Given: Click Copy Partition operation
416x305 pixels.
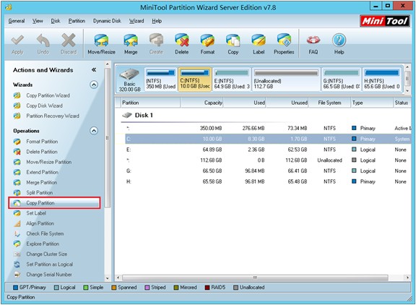Looking at the screenshot, I should [54, 203].
